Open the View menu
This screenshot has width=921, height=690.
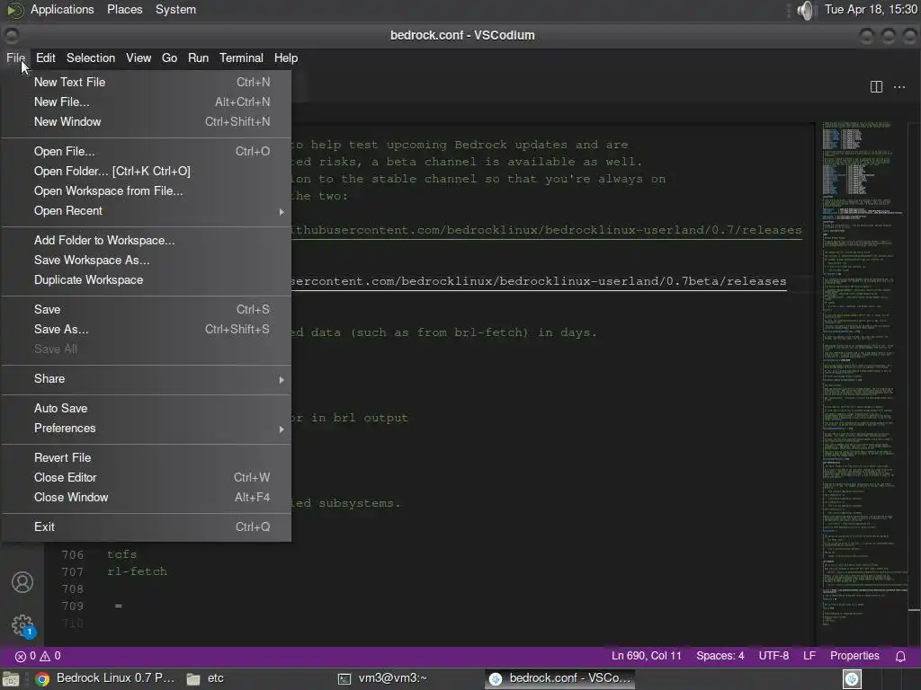point(139,58)
